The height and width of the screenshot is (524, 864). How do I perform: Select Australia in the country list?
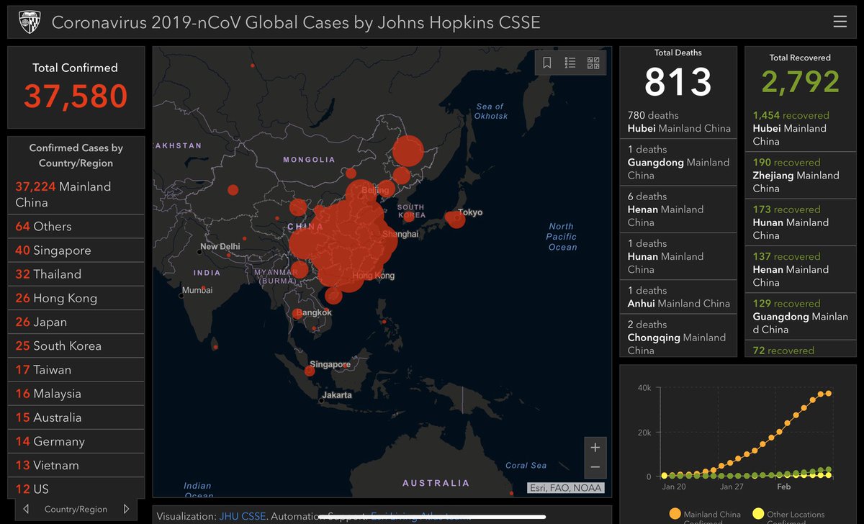click(x=76, y=417)
